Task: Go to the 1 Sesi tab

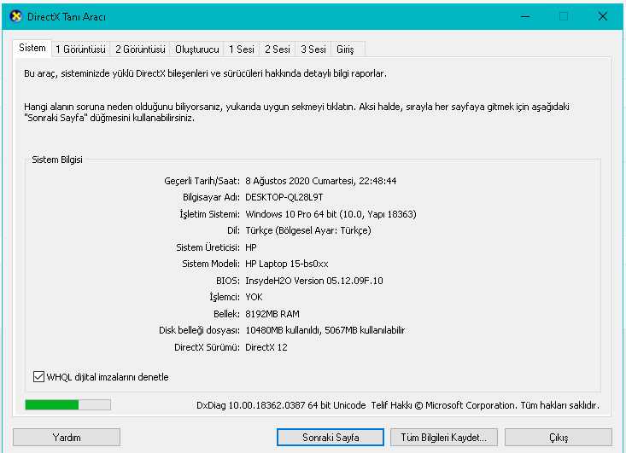Action: pyautogui.click(x=242, y=49)
